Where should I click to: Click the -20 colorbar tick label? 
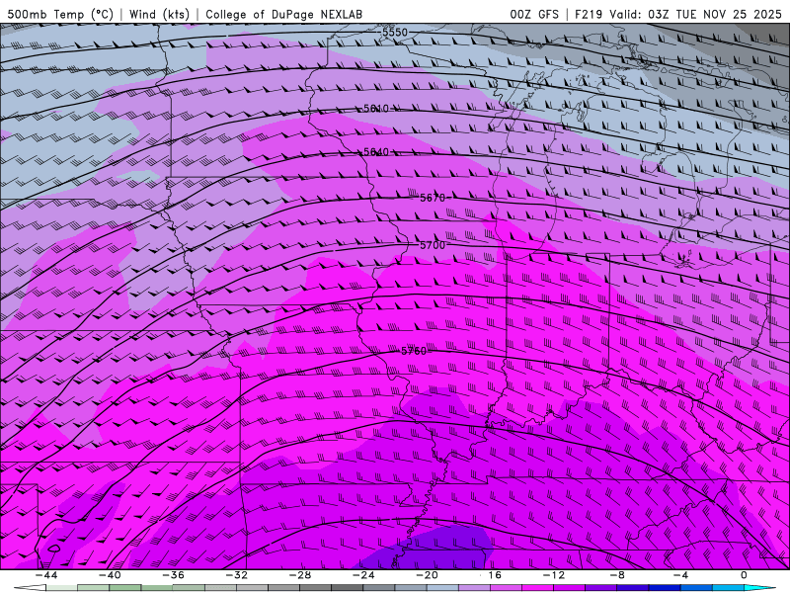428,575
